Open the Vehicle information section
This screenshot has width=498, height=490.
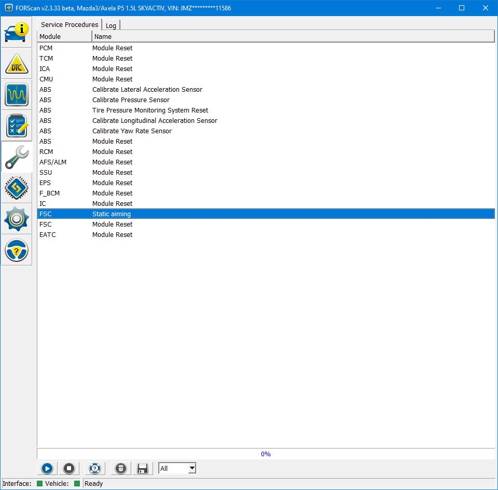(17, 32)
